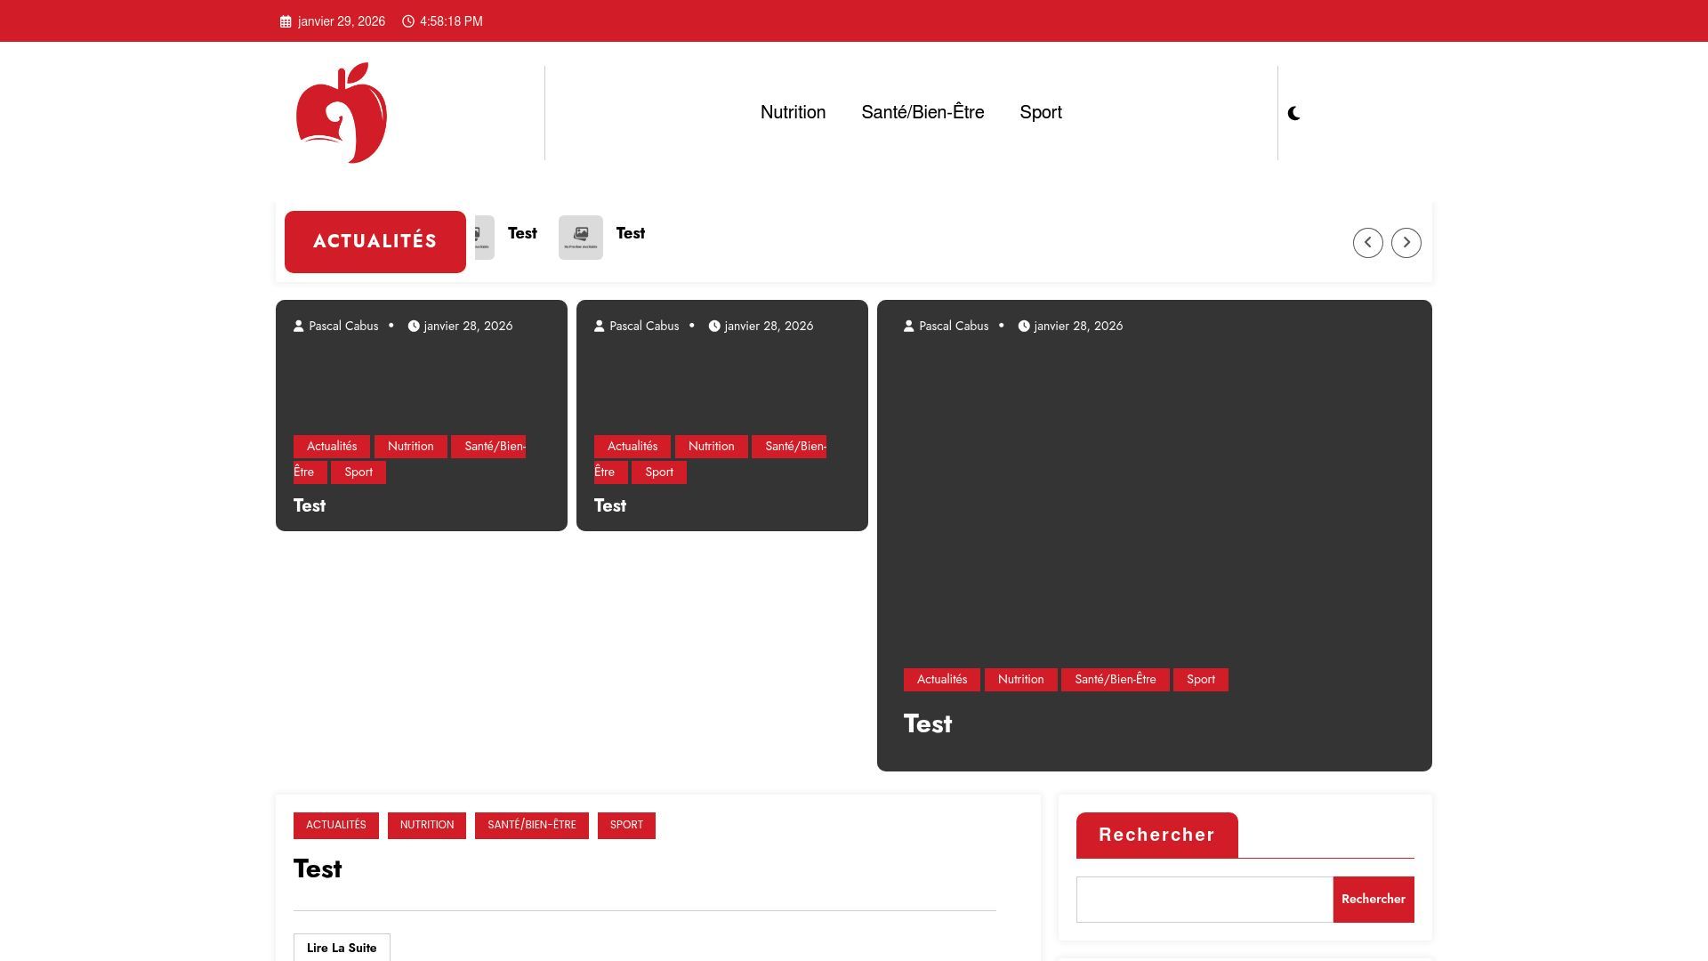1708x961 pixels.
Task: Open the first Test ticker headline
Action: pos(522,233)
